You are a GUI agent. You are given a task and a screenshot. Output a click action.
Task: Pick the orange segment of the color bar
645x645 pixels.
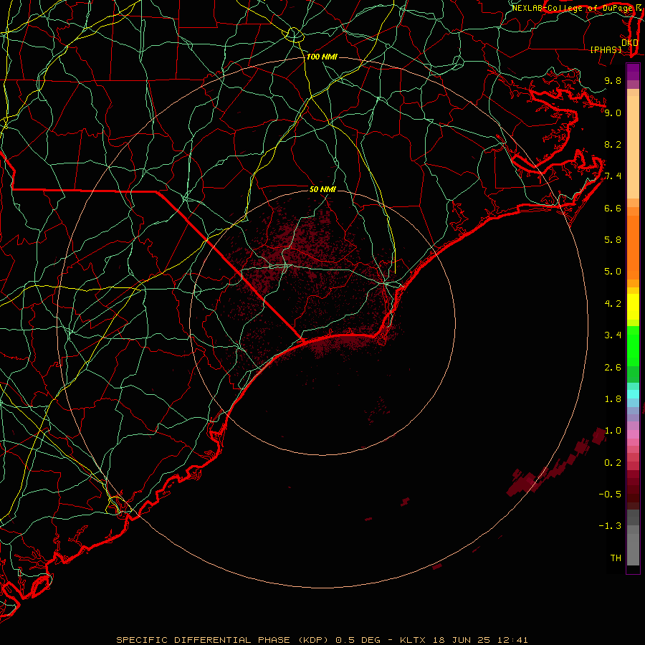coord(633,247)
